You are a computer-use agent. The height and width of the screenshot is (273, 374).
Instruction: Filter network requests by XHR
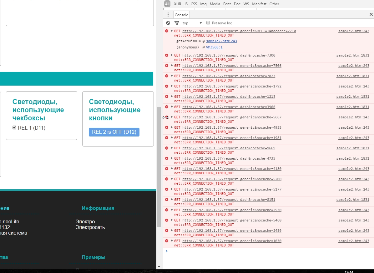click(177, 4)
